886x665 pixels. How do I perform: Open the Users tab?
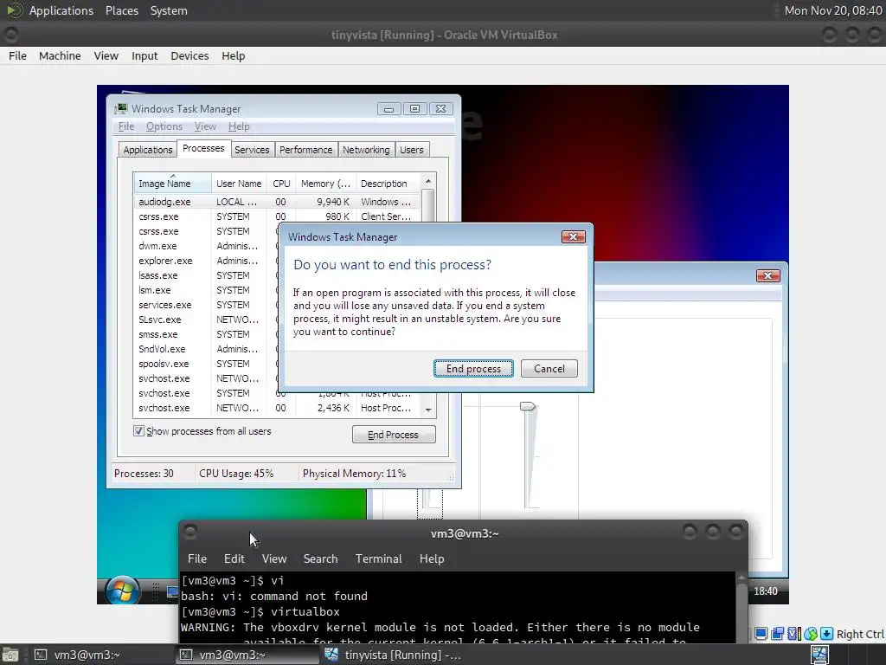[411, 150]
